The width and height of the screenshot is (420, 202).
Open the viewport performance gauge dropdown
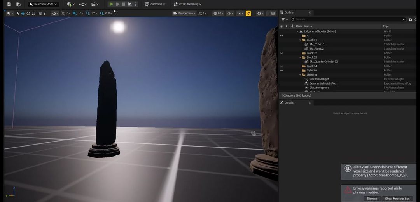point(241,13)
